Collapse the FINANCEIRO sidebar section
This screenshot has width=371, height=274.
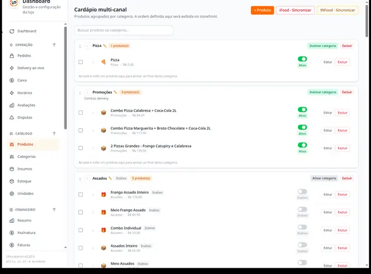[x=54, y=210]
